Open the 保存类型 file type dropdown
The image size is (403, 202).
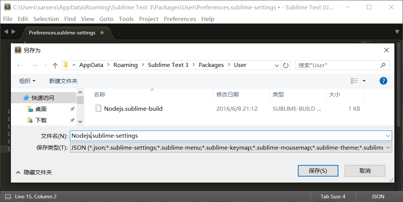pos(231,148)
